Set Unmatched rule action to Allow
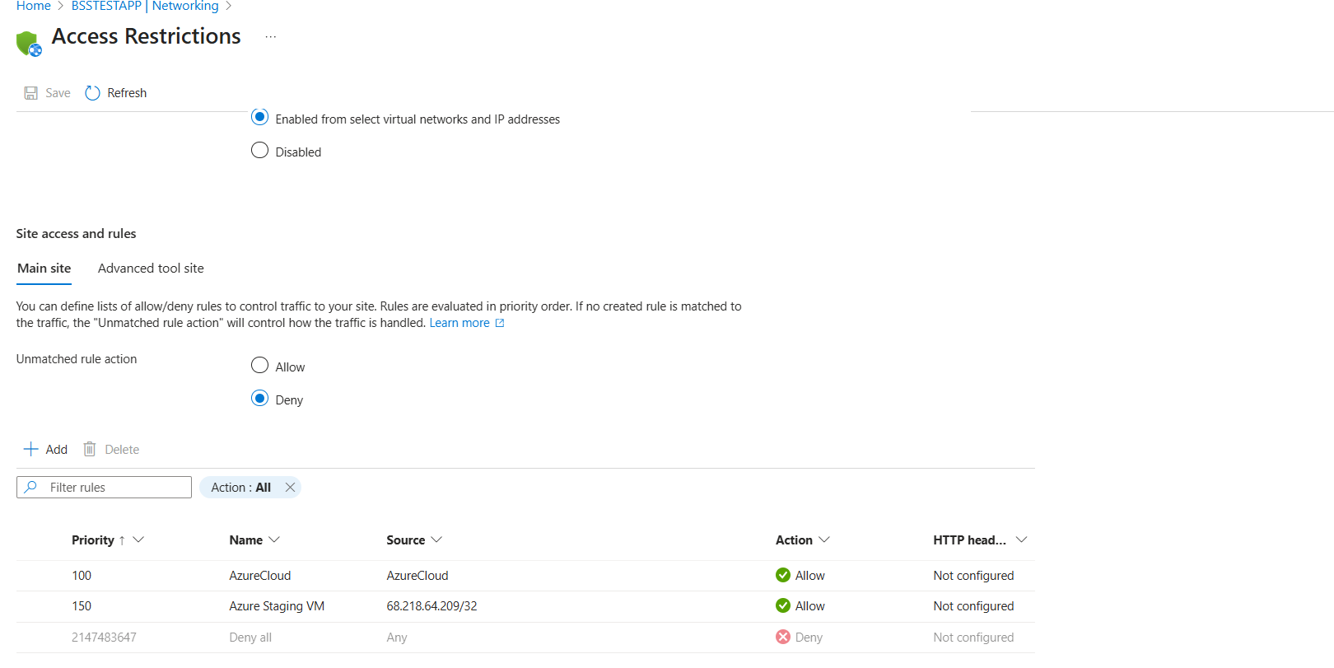1334x668 pixels. click(x=259, y=365)
